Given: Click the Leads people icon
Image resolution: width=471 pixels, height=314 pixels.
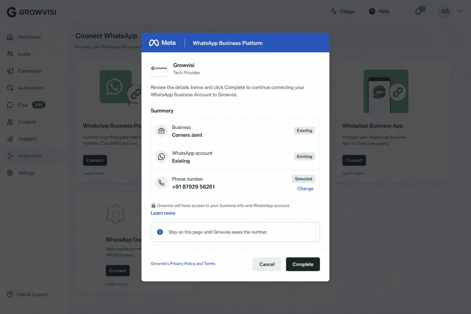Looking at the screenshot, I should point(10,54).
